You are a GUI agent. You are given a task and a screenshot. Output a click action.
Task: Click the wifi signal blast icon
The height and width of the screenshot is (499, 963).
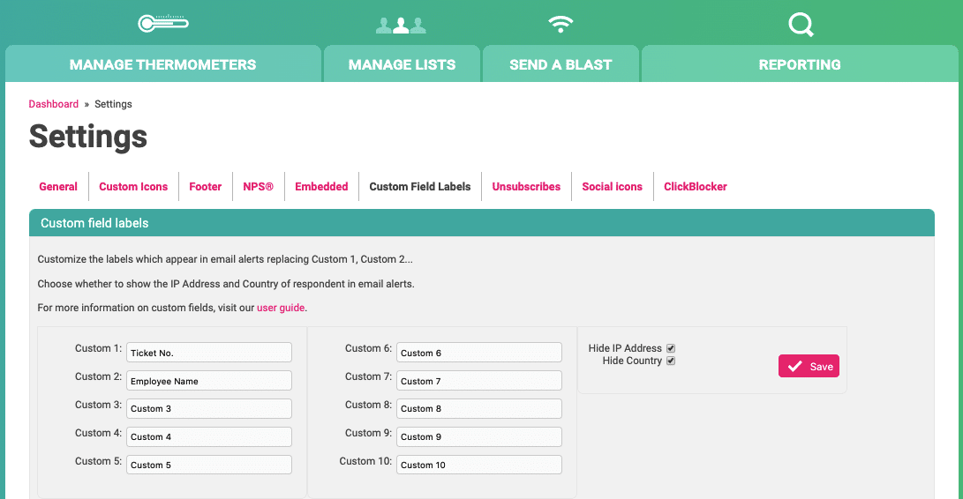click(x=560, y=24)
